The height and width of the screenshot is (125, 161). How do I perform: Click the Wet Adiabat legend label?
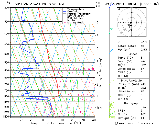pos(76,18)
